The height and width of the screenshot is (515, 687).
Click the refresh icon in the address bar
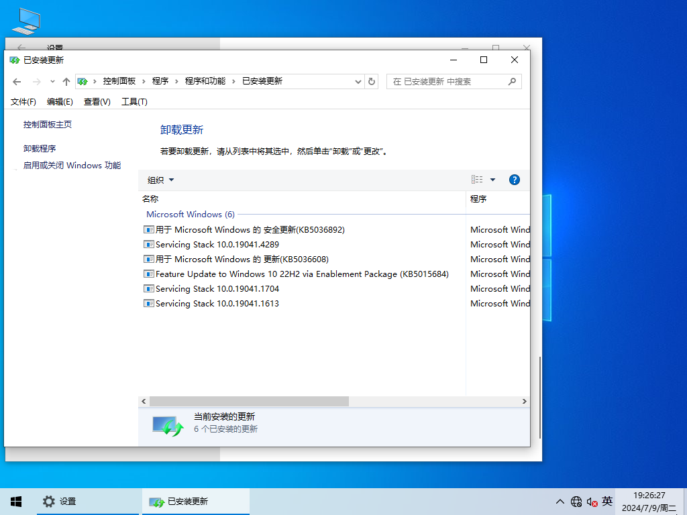(372, 81)
